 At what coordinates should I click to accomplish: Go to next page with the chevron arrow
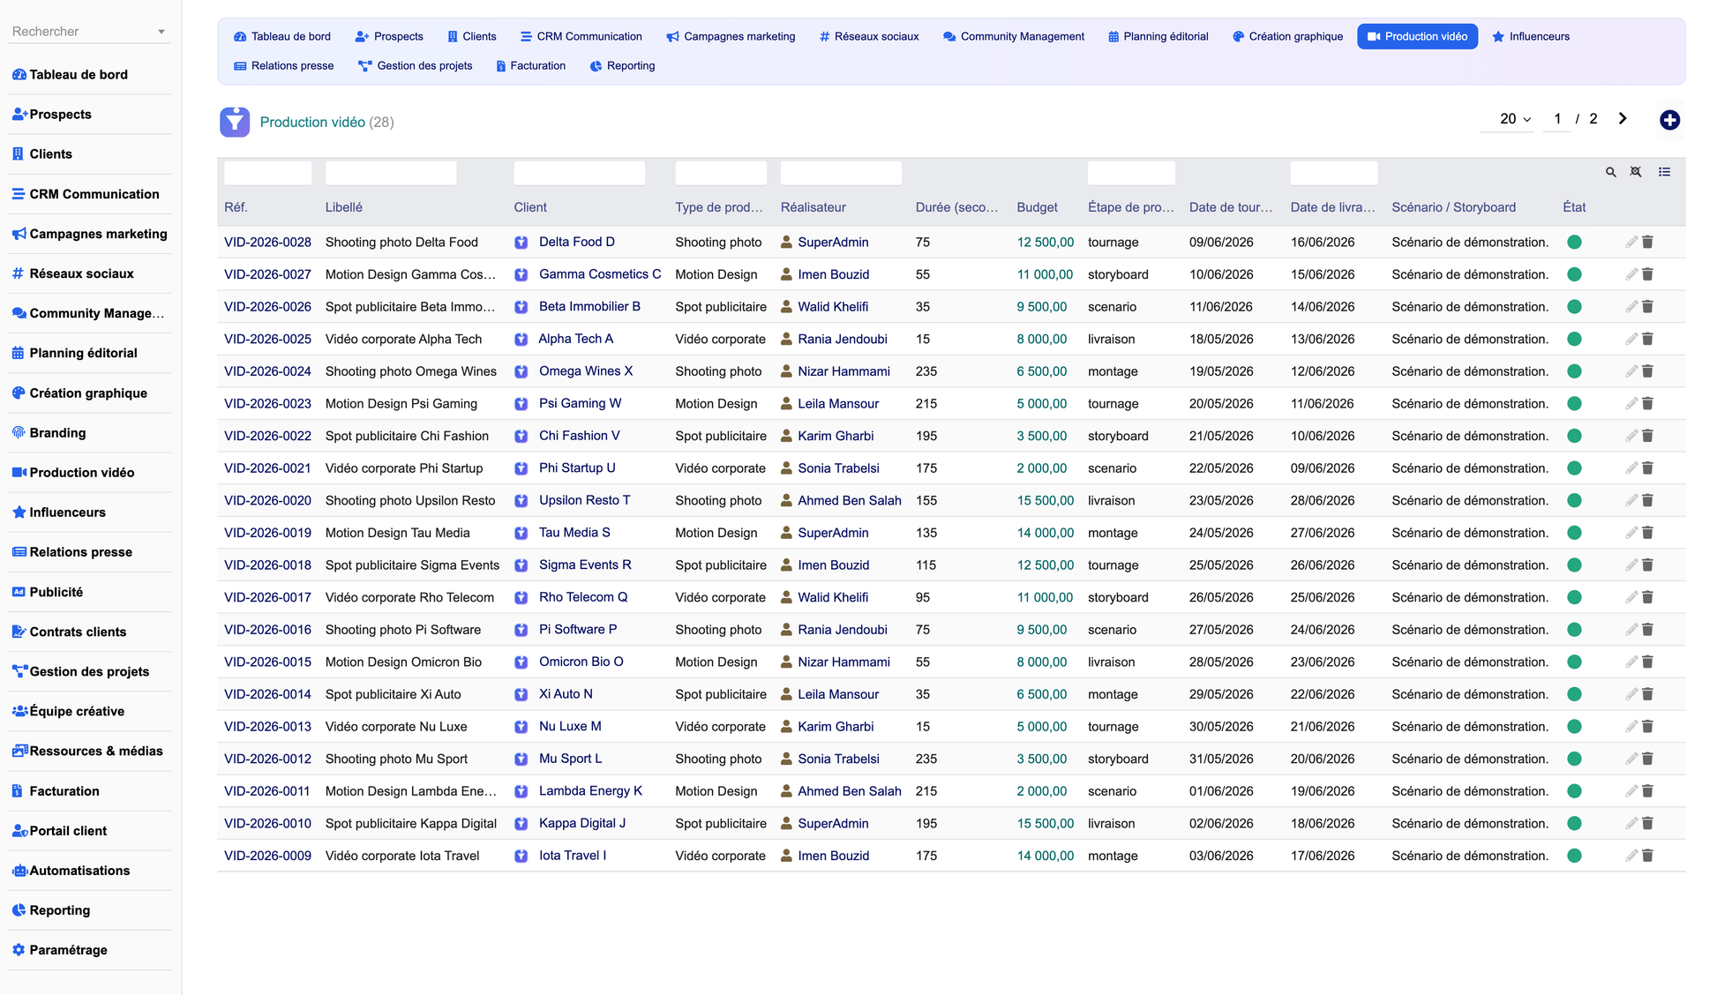[1623, 118]
